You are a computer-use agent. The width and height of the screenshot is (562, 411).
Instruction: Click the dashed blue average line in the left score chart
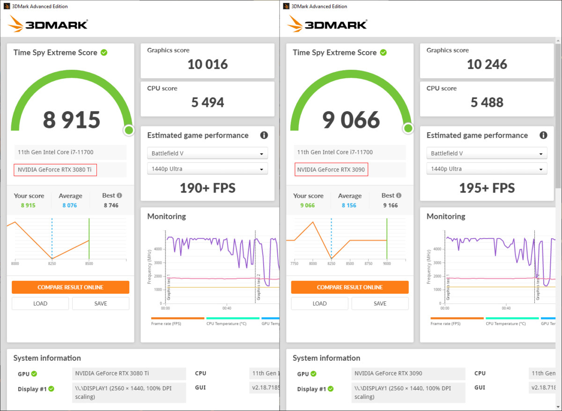pyautogui.click(x=52, y=238)
